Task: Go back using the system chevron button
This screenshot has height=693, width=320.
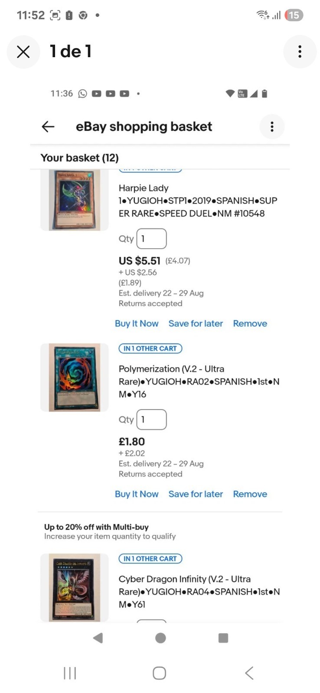Action: click(x=249, y=673)
